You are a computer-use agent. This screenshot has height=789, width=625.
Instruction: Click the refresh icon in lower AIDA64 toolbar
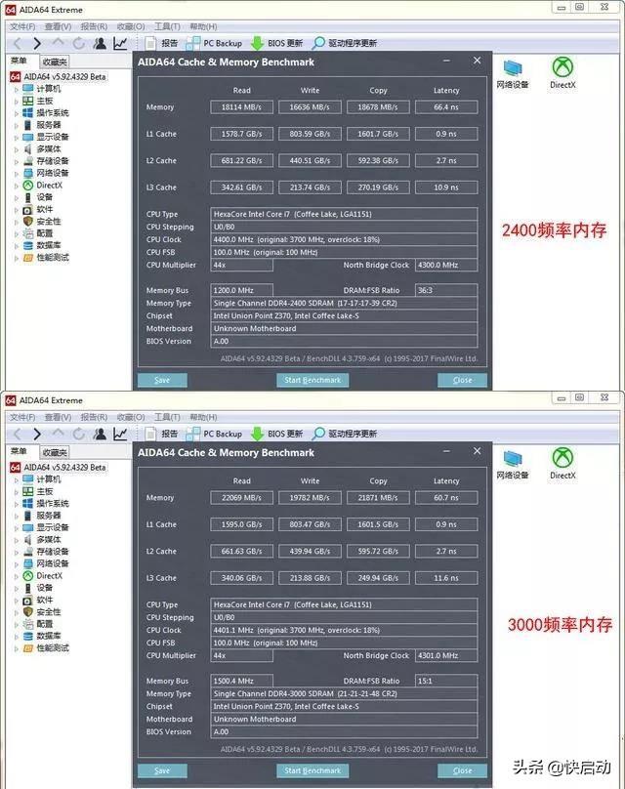(78, 435)
